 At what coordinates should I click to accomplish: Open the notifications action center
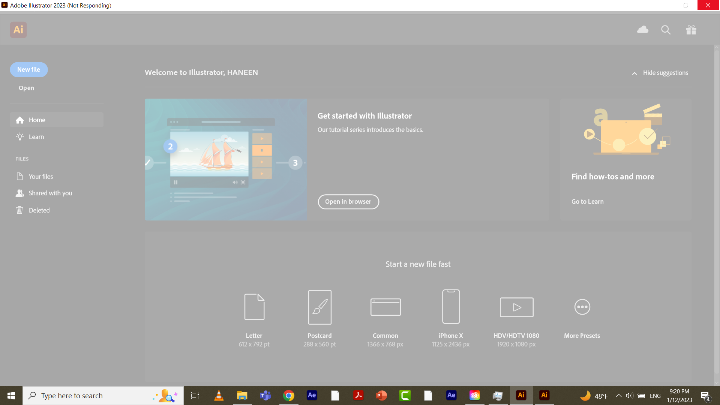pyautogui.click(x=705, y=396)
